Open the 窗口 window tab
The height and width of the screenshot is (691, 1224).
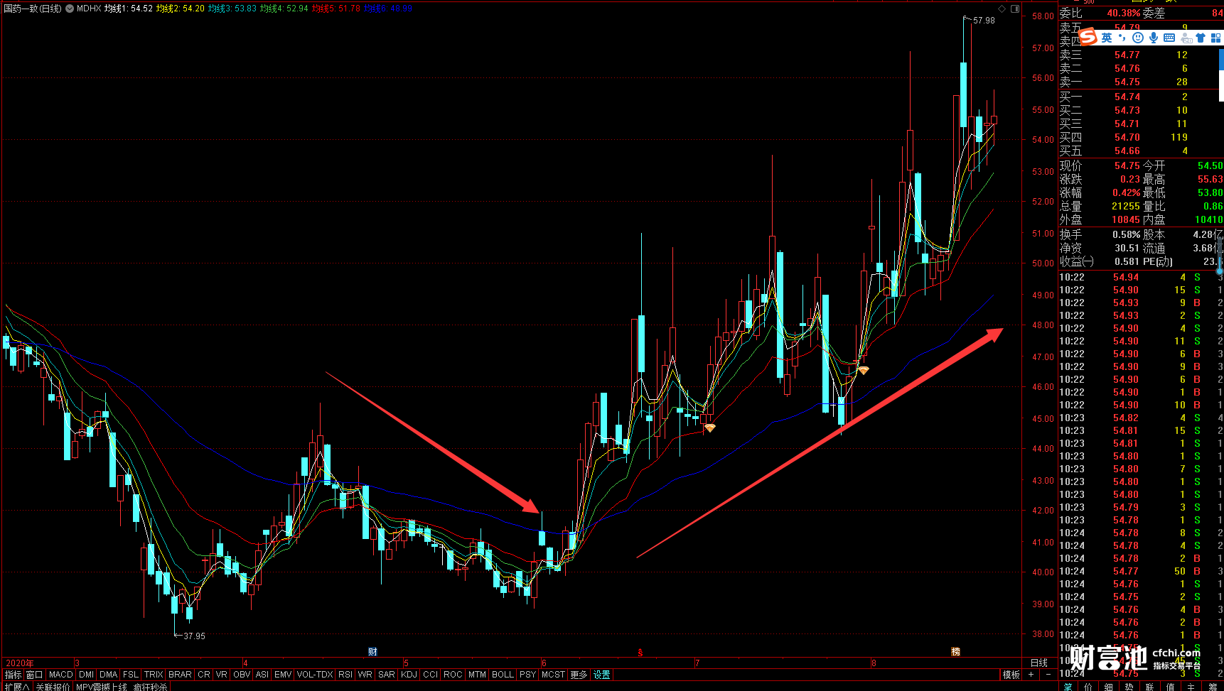click(x=34, y=675)
